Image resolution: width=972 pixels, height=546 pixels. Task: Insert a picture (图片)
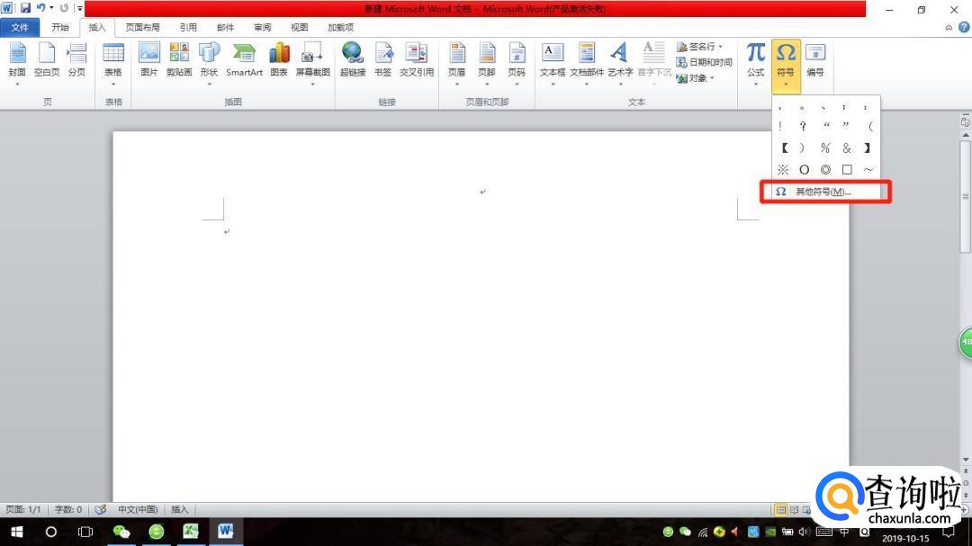[149, 62]
